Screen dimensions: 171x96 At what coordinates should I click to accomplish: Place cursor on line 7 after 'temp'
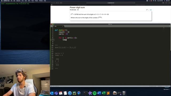(x=67, y=40)
